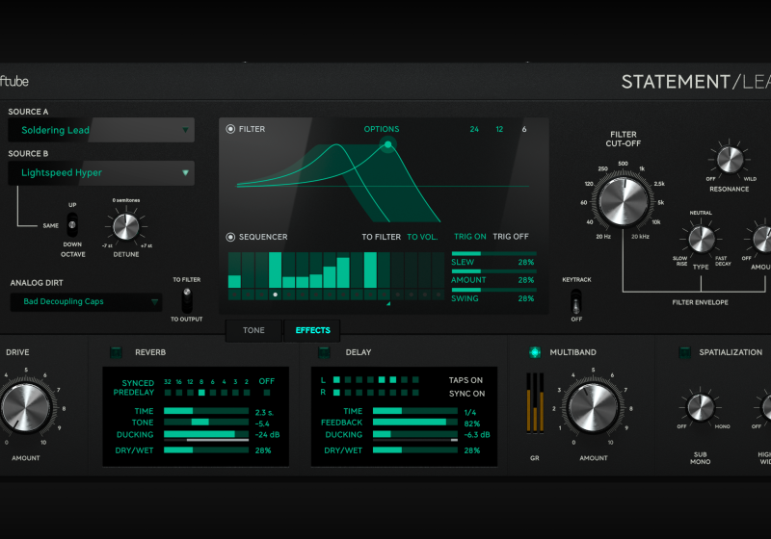Image resolution: width=771 pixels, height=539 pixels.
Task: Select the Effects tab
Action: [x=312, y=330]
